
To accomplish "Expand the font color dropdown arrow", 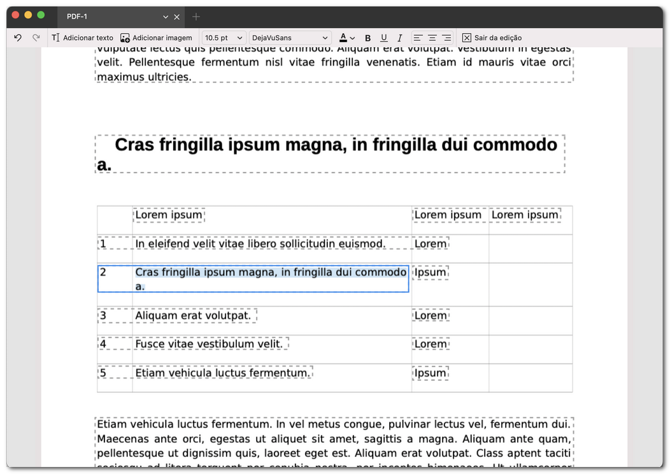I will pos(352,38).
